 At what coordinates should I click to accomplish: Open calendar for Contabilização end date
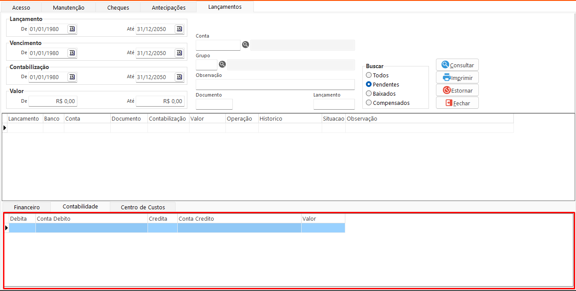(179, 77)
